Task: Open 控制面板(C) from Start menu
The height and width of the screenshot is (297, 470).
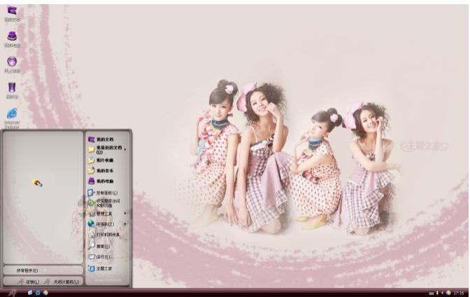Action: [103, 193]
